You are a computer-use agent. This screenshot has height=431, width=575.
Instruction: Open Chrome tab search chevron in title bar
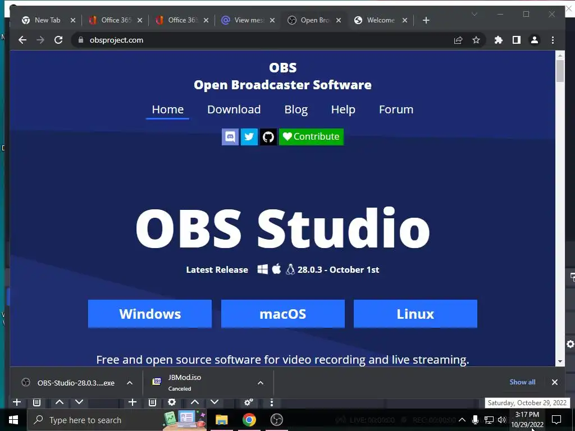coord(474,14)
